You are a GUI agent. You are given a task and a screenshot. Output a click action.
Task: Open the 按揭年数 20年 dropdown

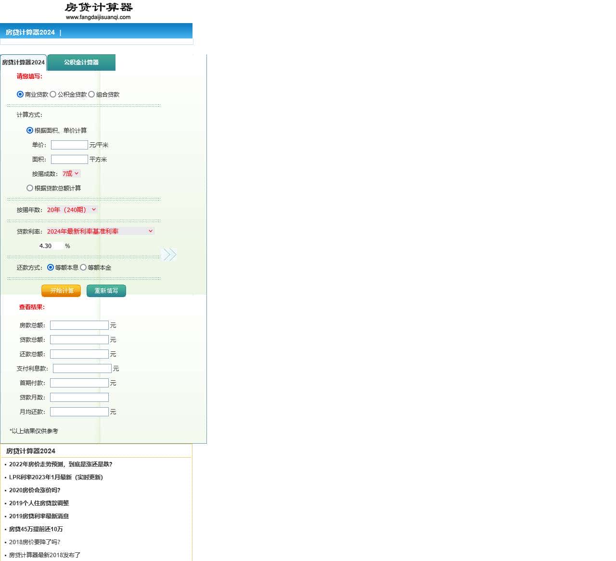coord(72,210)
